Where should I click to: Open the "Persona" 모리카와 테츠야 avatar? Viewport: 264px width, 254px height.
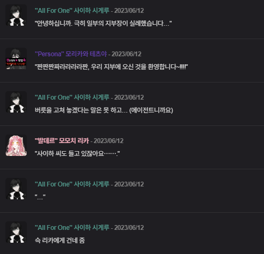click(x=16, y=58)
